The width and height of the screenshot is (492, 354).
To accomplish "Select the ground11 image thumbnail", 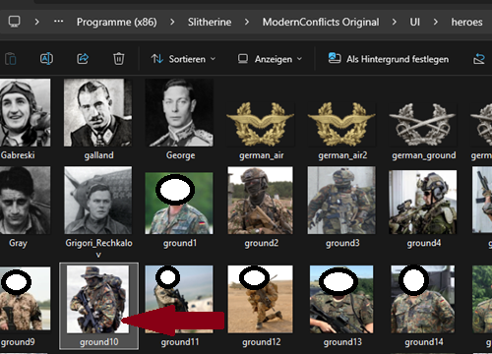I will [179, 299].
